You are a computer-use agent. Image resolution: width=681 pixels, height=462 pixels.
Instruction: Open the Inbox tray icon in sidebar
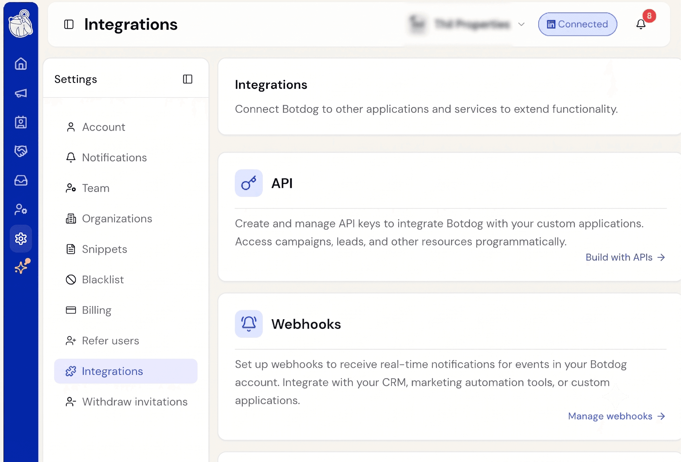pyautogui.click(x=21, y=180)
